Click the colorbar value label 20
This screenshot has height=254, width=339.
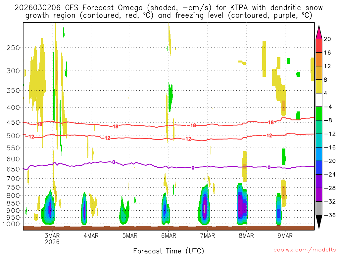[x=327, y=39]
